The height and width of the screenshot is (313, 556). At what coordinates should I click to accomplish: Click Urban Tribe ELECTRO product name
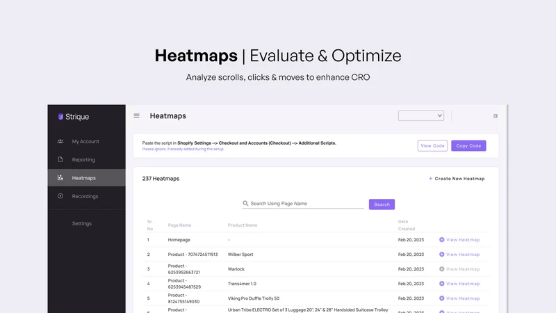tap(308, 310)
